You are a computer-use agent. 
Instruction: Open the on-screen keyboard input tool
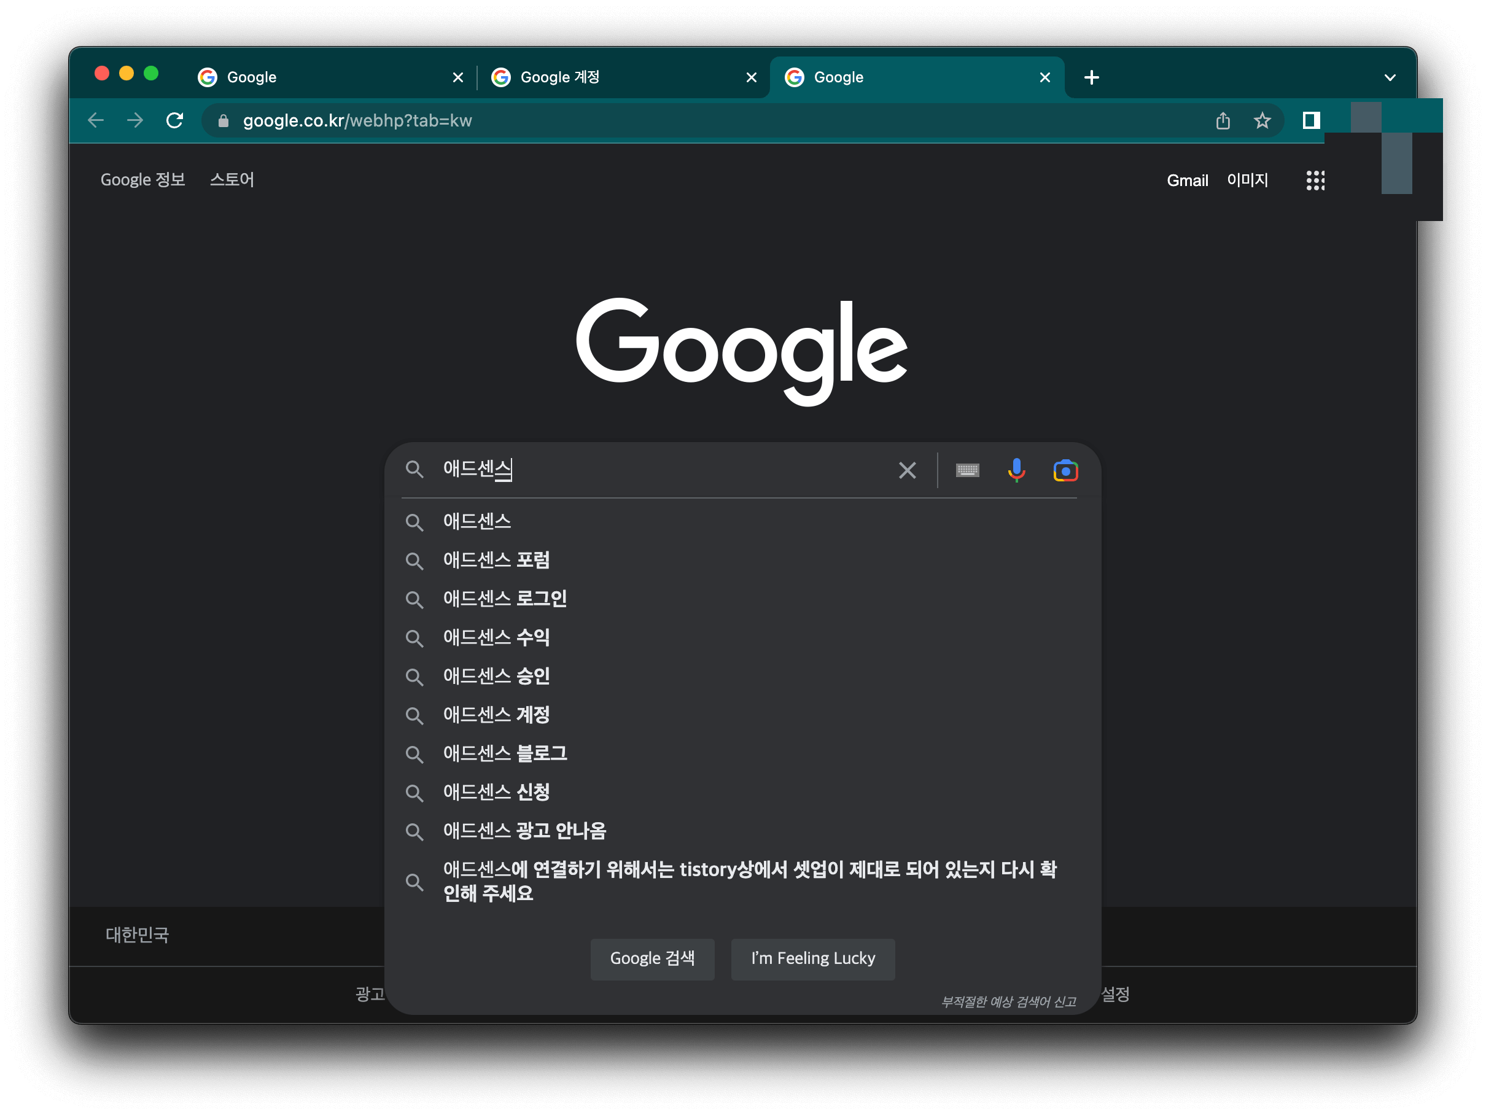(967, 470)
